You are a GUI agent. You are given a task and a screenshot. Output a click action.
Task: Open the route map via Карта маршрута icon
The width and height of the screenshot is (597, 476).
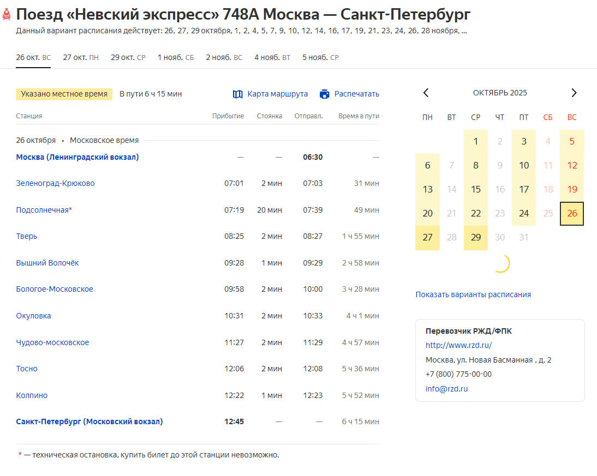point(238,94)
